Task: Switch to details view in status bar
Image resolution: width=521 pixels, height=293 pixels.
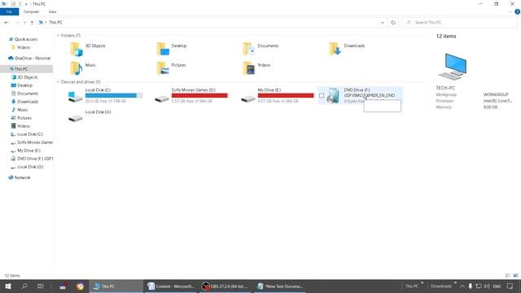Action: click(x=508, y=275)
